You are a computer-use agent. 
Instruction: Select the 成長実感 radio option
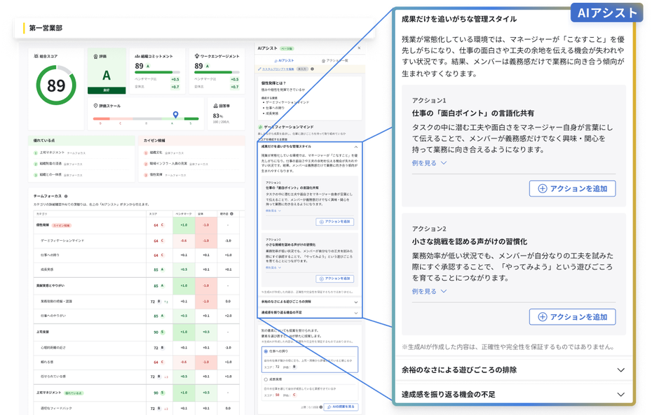(266, 379)
